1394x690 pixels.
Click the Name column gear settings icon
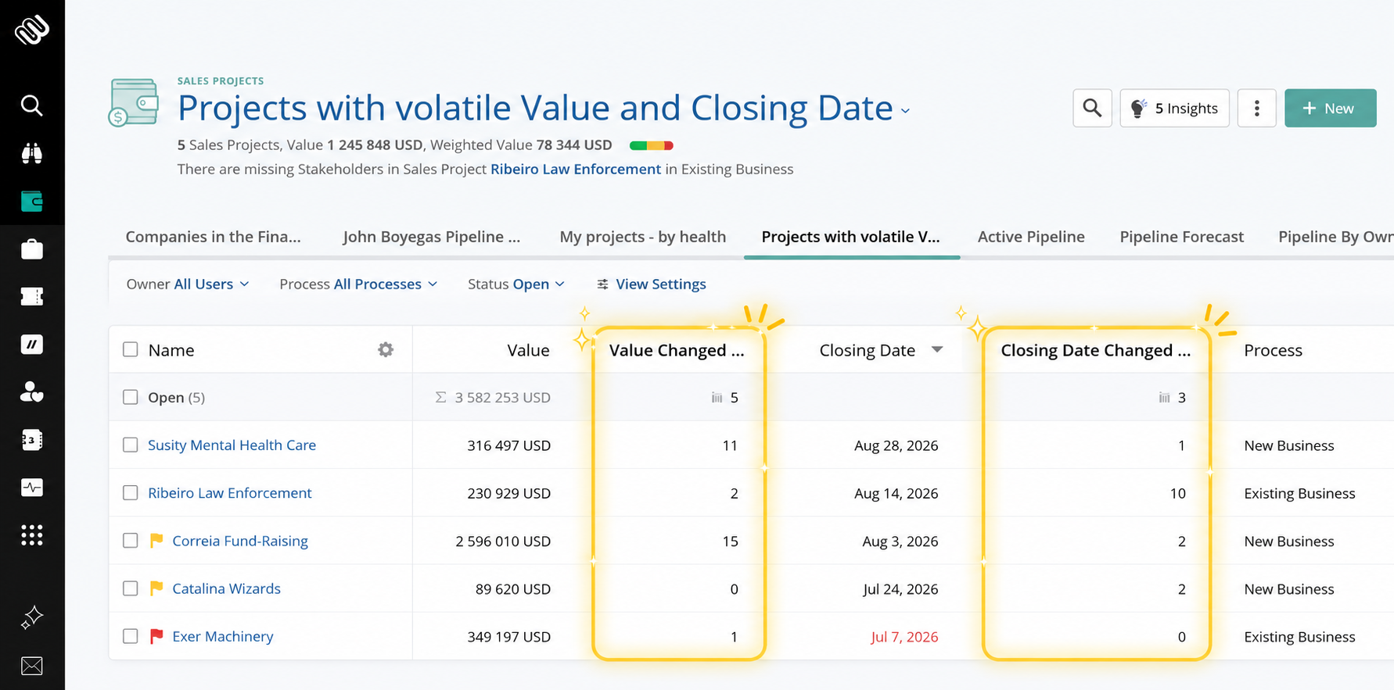click(386, 350)
